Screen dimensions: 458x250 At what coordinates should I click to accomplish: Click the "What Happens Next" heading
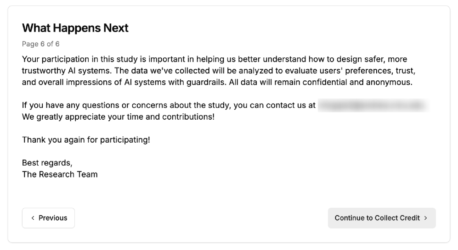tap(75, 28)
